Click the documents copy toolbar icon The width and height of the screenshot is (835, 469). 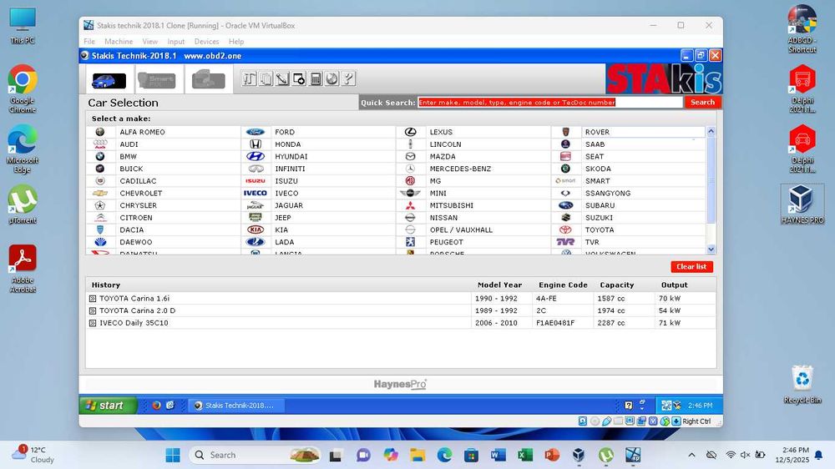(266, 78)
